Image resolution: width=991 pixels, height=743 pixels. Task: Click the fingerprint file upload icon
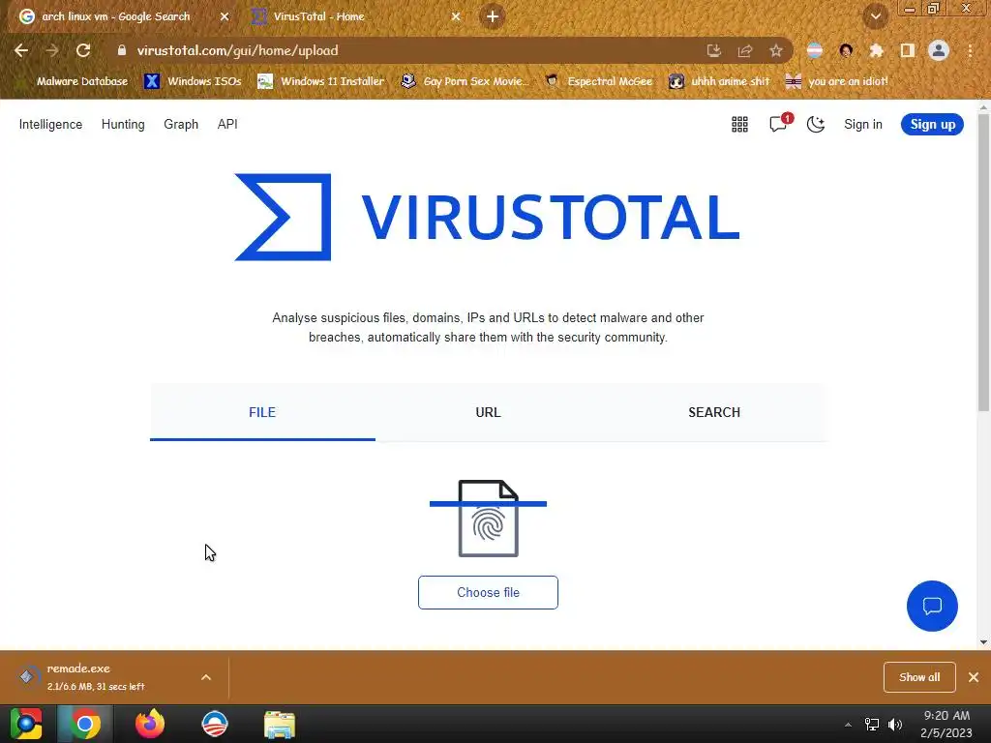pos(488,519)
